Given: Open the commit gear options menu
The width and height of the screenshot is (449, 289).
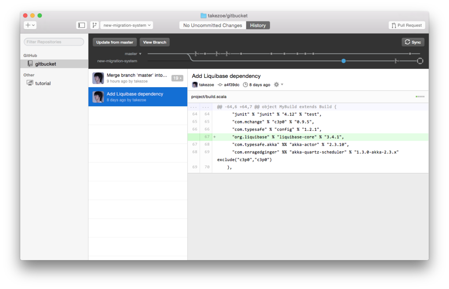Looking at the screenshot, I should (x=278, y=85).
